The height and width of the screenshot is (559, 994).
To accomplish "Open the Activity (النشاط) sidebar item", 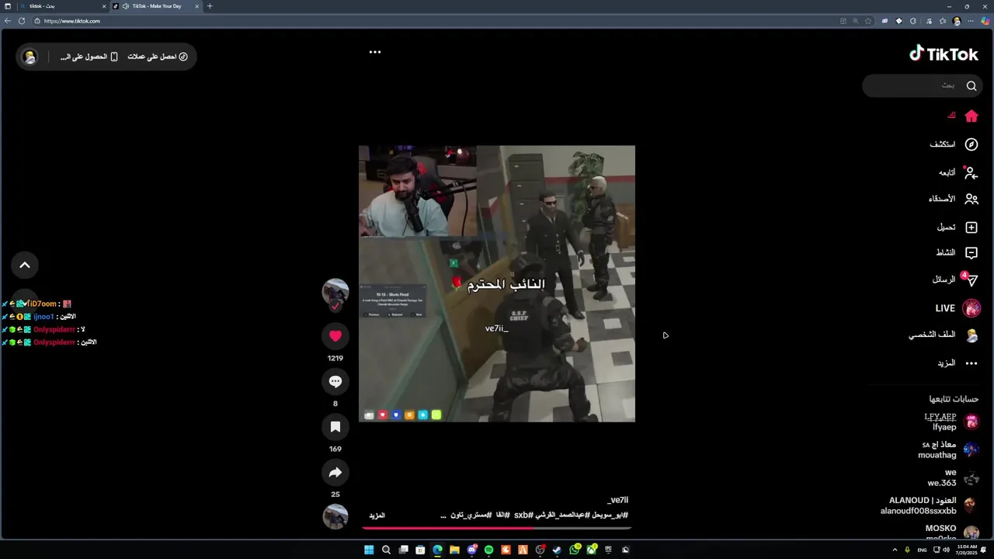I will tap(956, 253).
